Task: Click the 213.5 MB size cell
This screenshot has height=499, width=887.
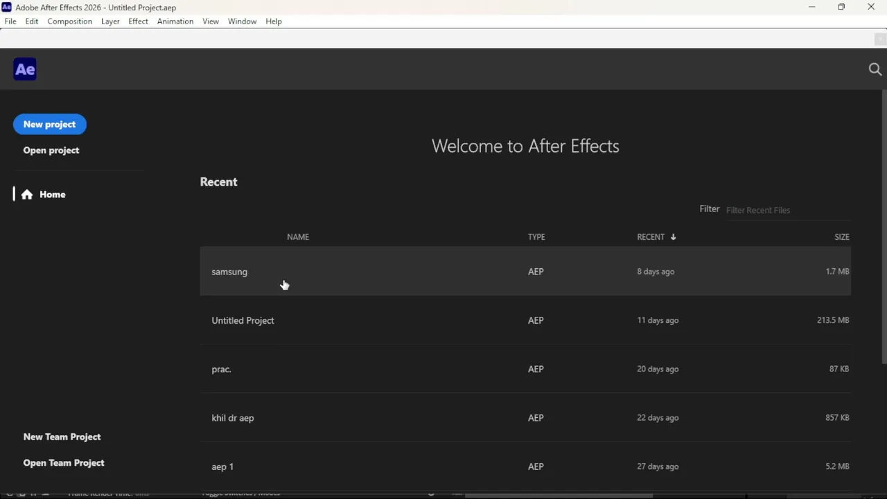Action: point(833,320)
